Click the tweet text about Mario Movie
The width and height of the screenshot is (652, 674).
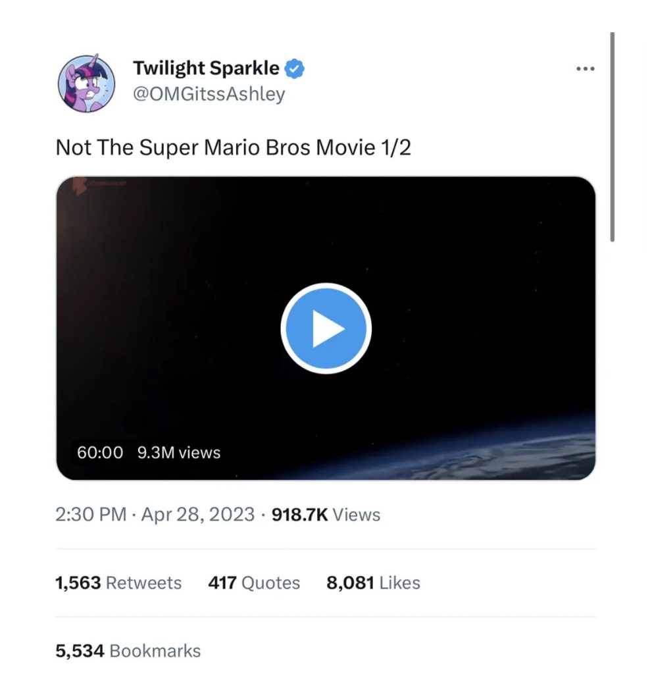[234, 147]
